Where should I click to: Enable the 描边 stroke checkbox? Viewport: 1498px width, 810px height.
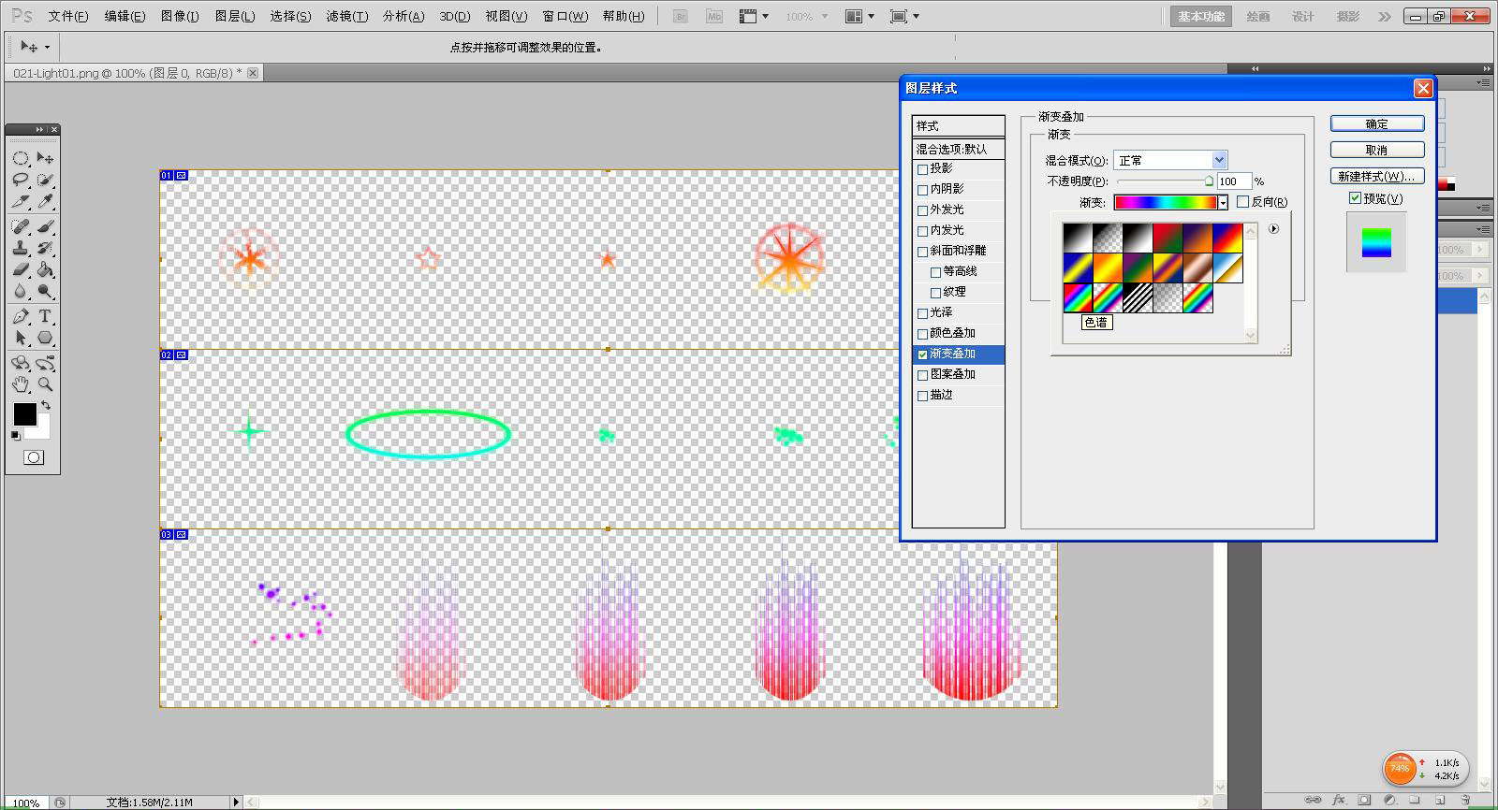point(923,396)
